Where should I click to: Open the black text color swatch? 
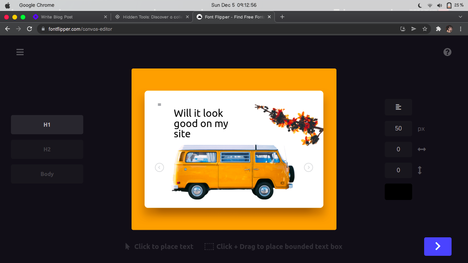coord(398,192)
